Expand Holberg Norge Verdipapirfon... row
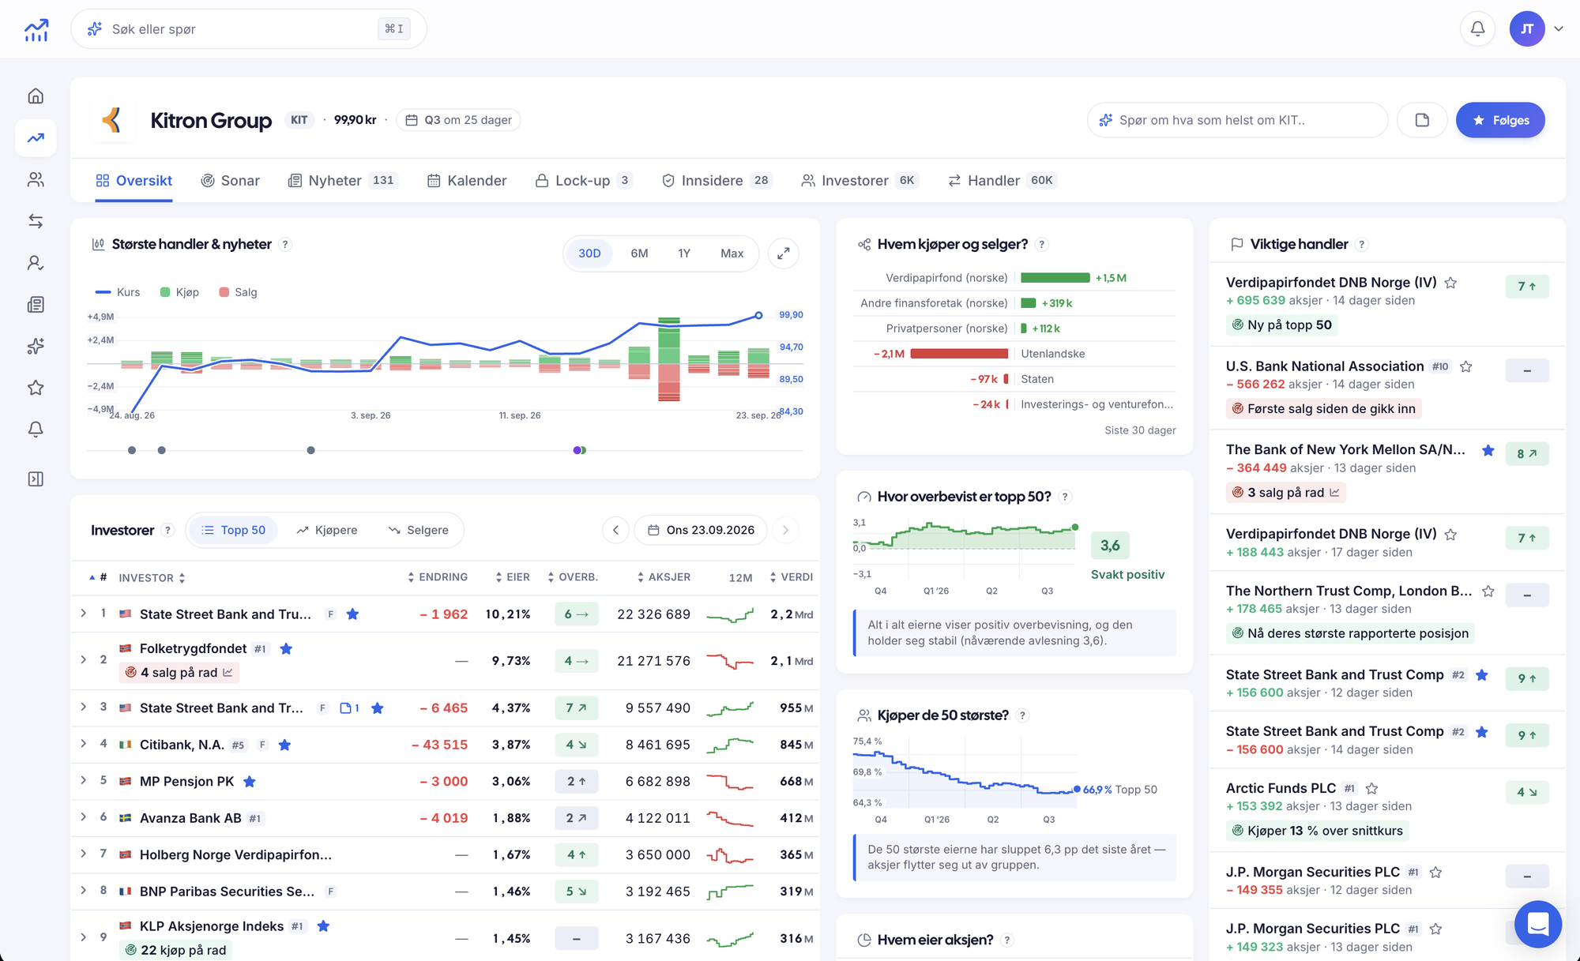The width and height of the screenshot is (1580, 961). pos(84,854)
